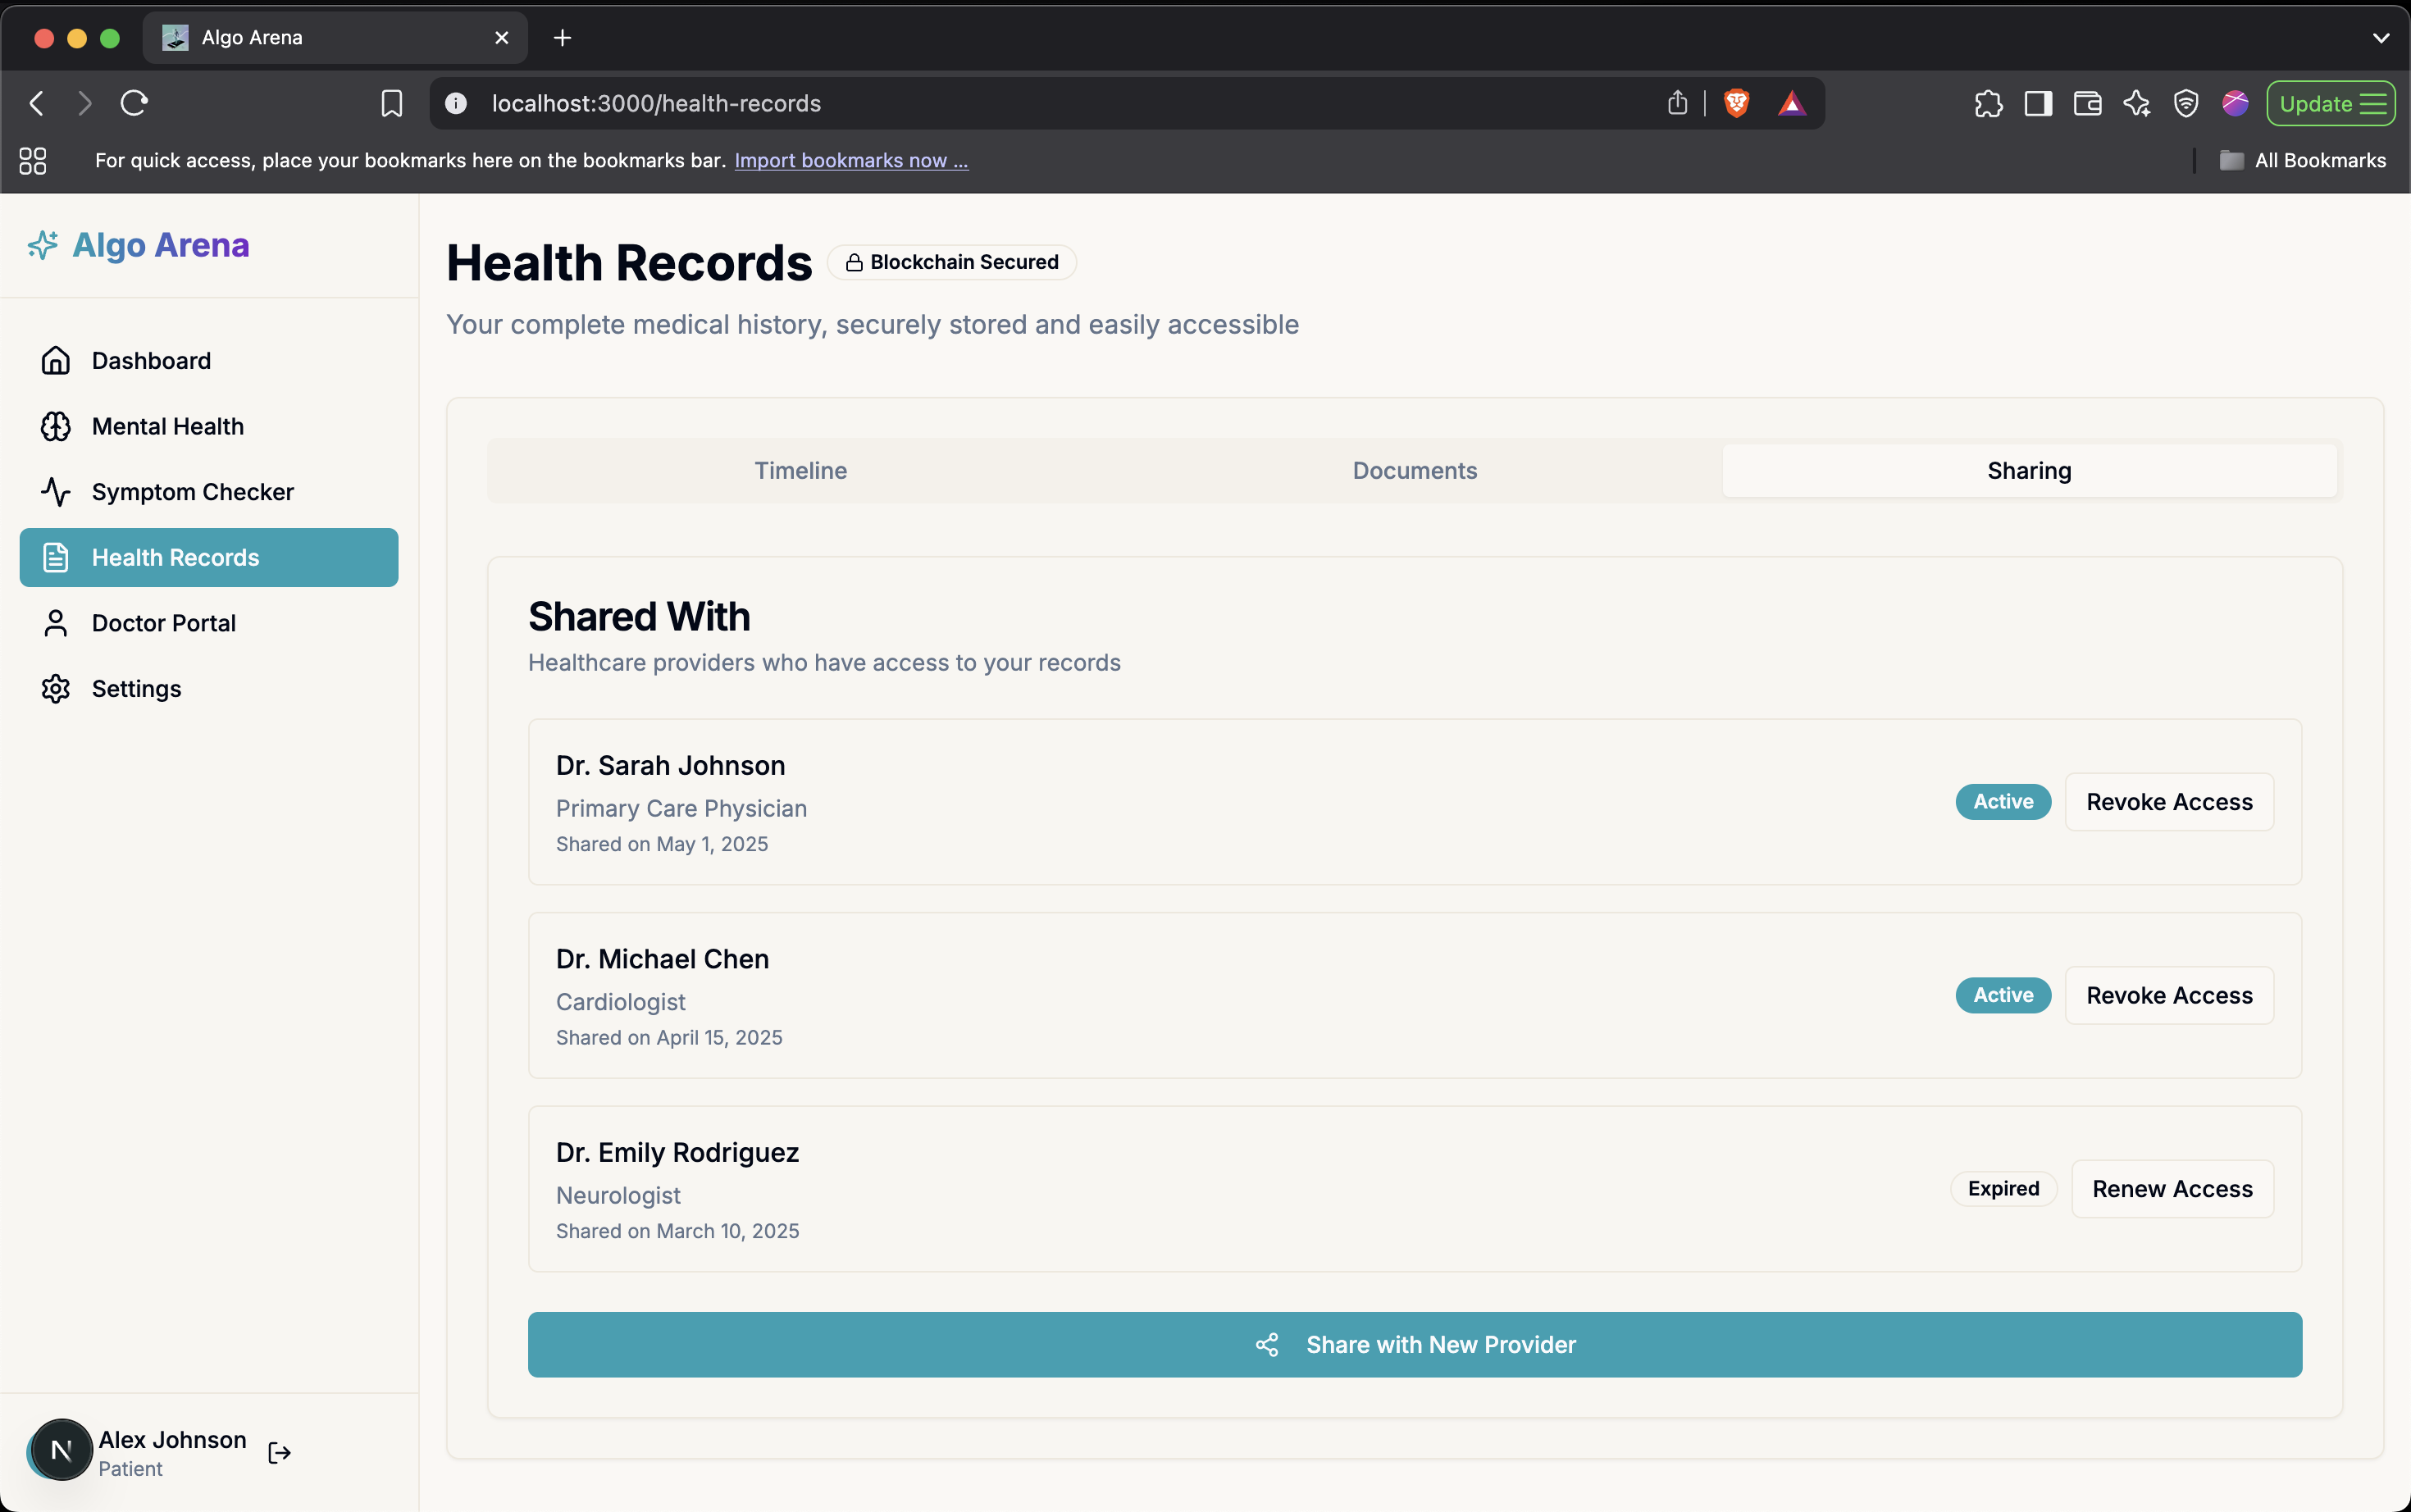Viewport: 2411px width, 1512px height.
Task: Click the Symptom Checker activity icon
Action: click(x=56, y=492)
